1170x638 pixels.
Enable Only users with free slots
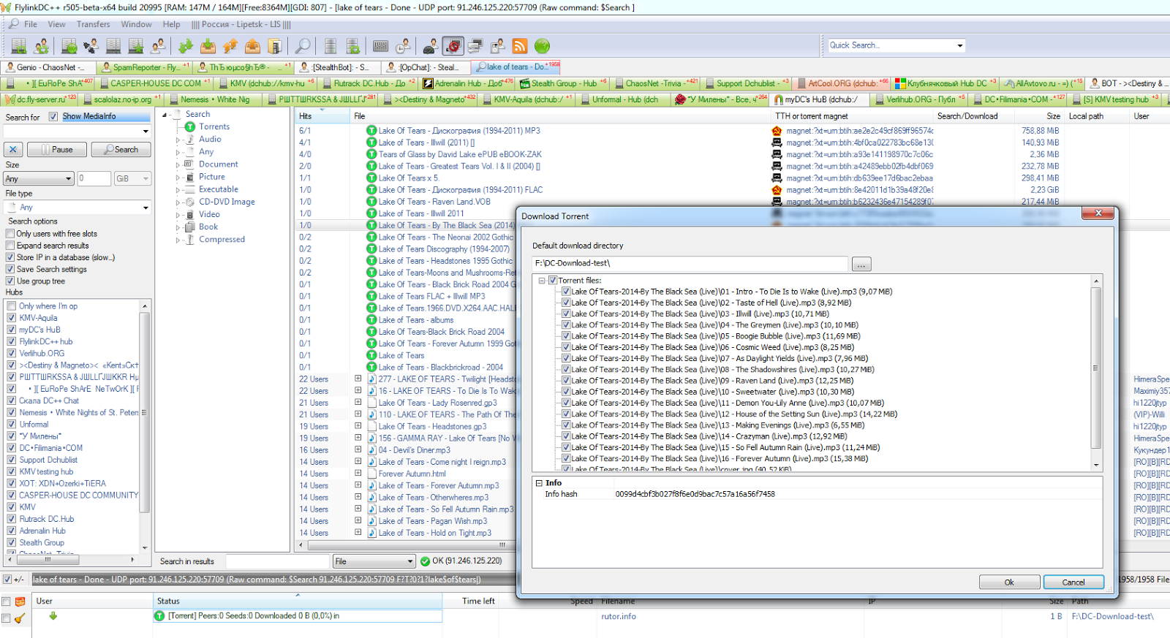coord(10,234)
